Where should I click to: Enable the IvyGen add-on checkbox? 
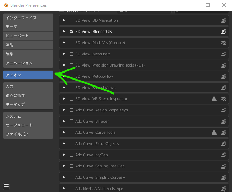click(71, 155)
